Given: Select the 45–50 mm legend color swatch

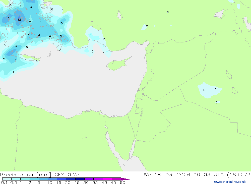Looking at the screenshot, I should point(116,179).
